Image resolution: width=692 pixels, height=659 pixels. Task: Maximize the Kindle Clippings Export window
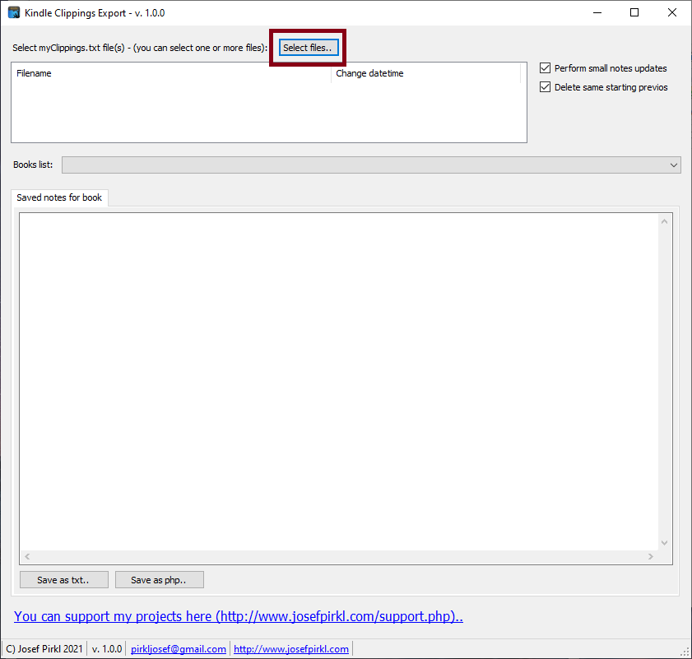point(634,12)
